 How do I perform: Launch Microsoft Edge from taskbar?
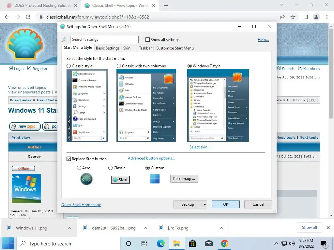pyautogui.click(x=160, y=243)
